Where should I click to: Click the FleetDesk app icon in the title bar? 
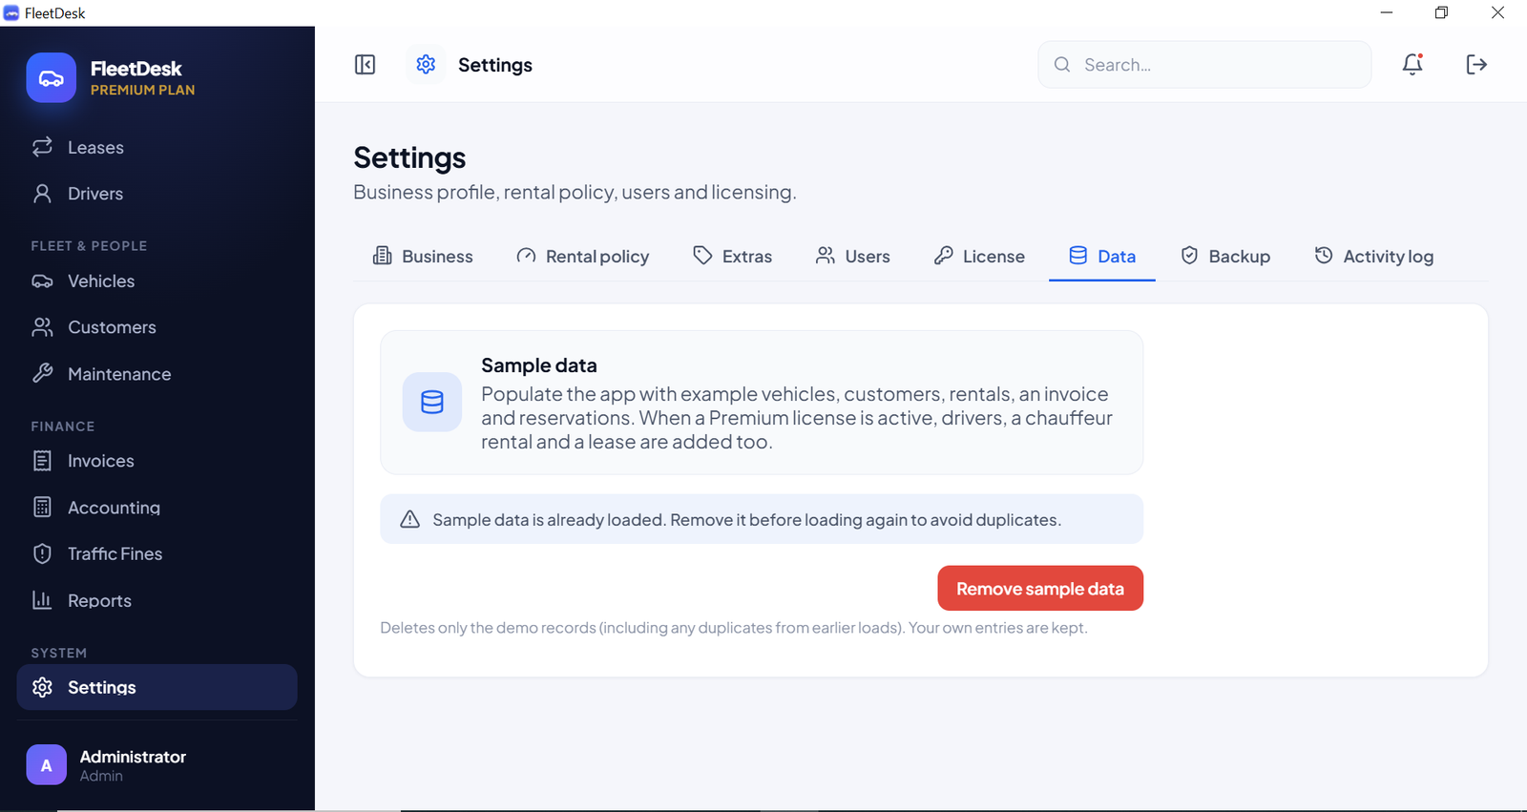[11, 12]
